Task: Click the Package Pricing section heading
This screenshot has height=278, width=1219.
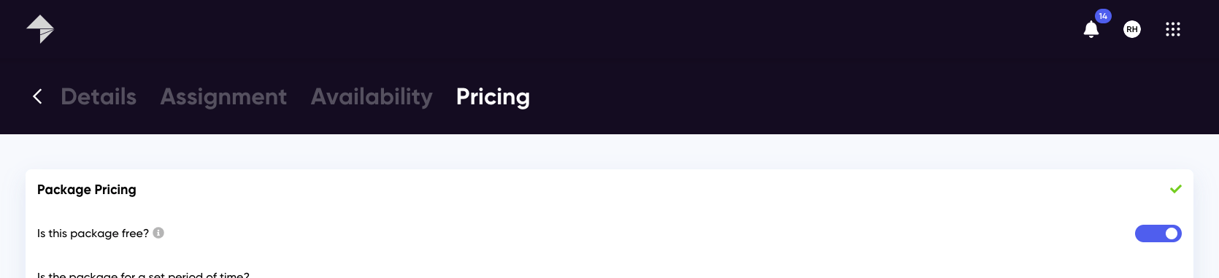Action: point(87,190)
